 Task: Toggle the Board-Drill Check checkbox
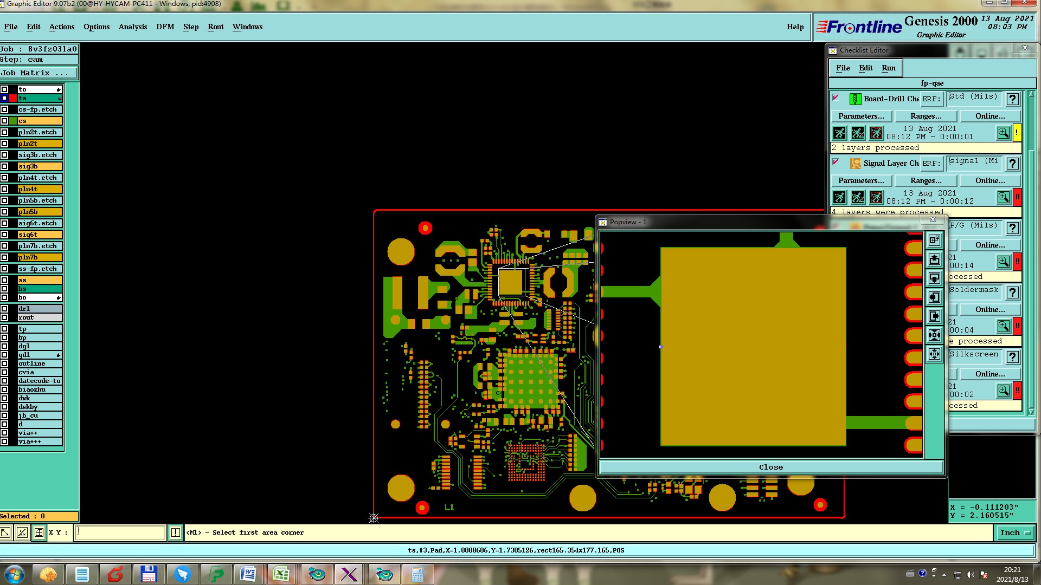click(836, 98)
